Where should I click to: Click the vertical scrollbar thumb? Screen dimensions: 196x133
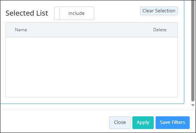(193, 51)
